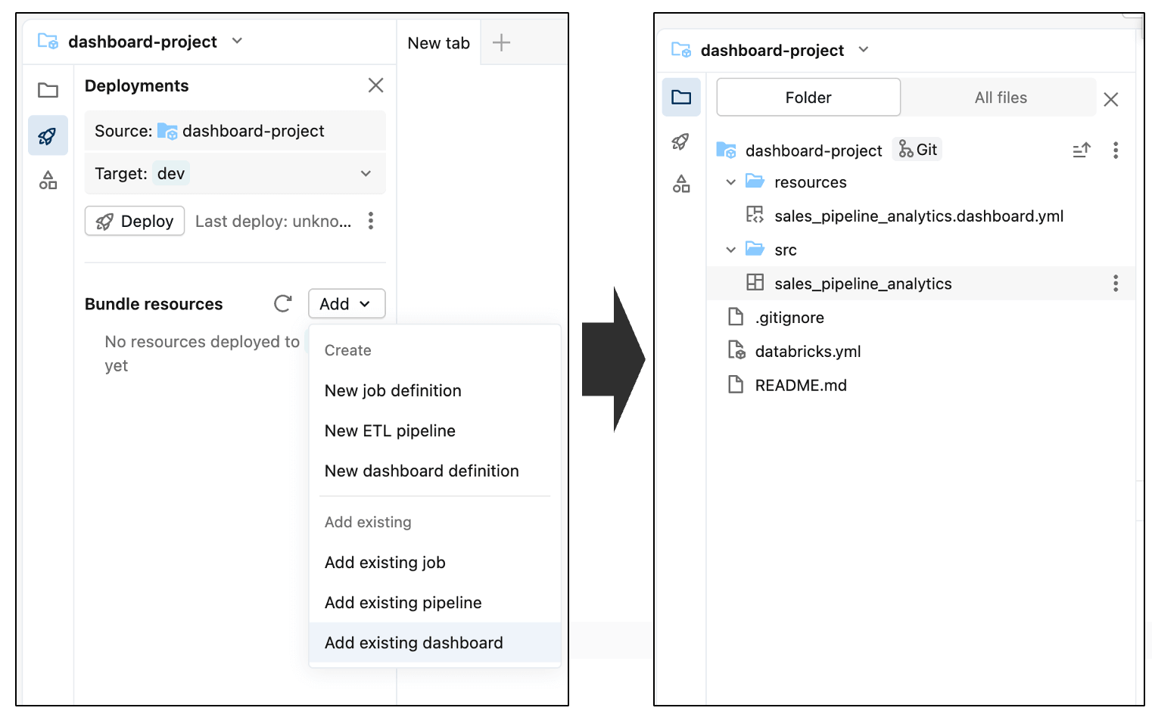The height and width of the screenshot is (714, 1152).
Task: Click the Git badge beside dashboard-project
Action: point(917,149)
